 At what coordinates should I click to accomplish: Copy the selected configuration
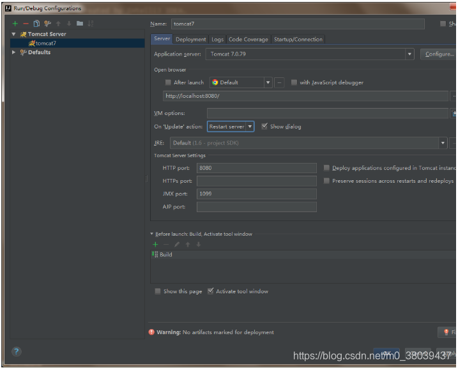click(36, 24)
